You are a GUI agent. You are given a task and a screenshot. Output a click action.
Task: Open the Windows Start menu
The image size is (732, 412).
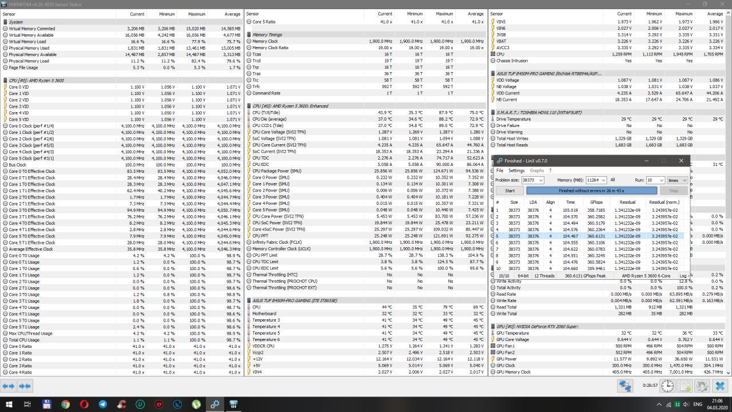tap(9, 404)
